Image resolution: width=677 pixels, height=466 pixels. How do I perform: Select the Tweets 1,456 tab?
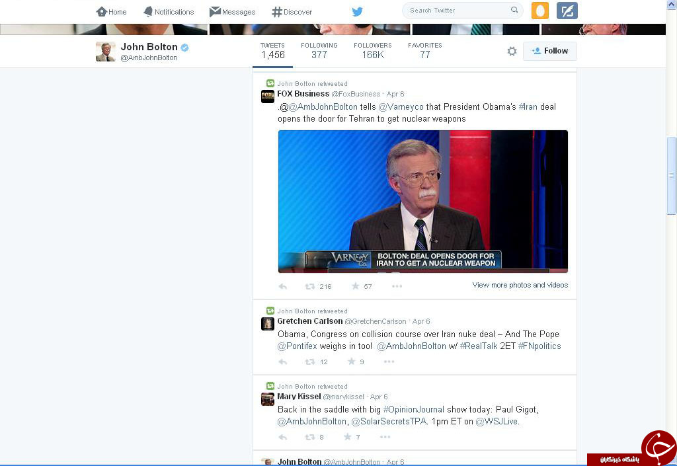tap(272, 51)
